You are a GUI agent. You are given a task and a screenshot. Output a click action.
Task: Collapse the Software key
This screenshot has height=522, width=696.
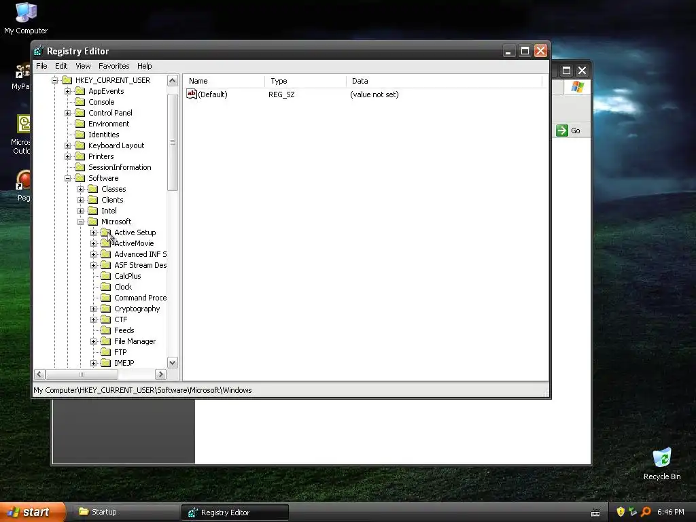coord(67,178)
